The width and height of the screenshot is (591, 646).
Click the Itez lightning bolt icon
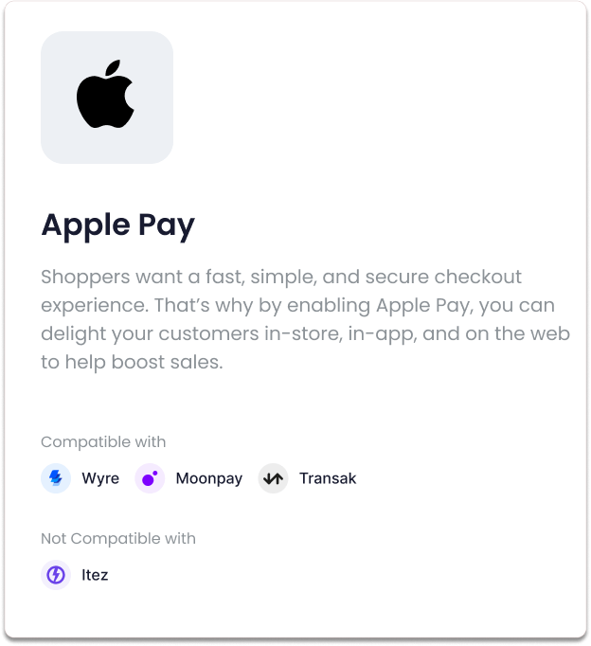[x=56, y=574]
